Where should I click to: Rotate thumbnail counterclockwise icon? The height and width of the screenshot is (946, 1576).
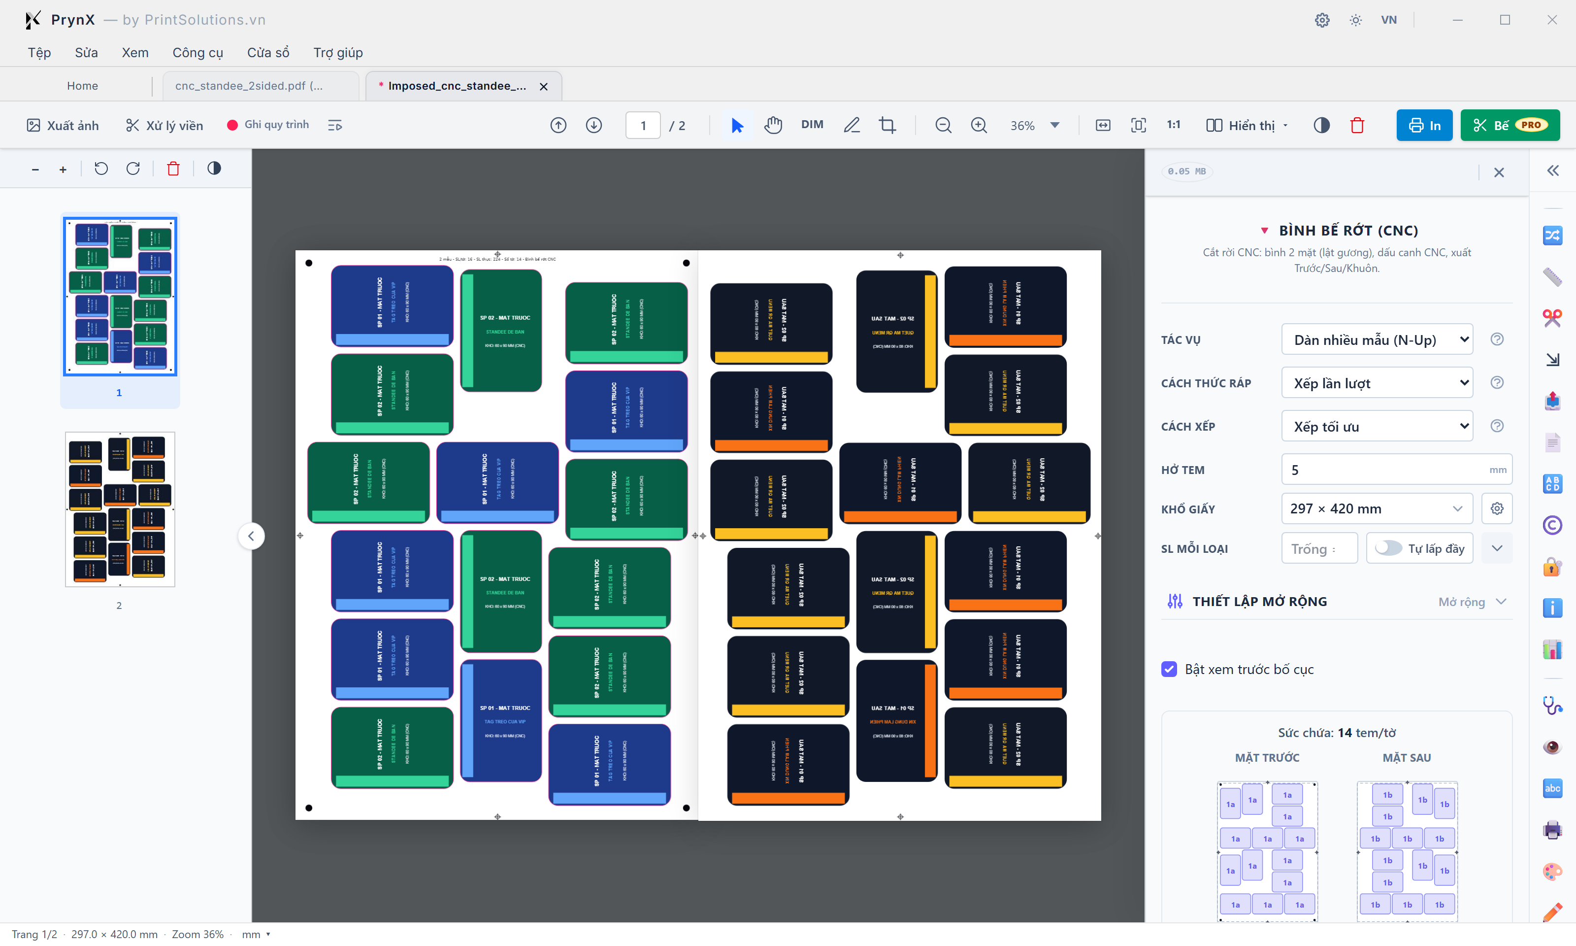click(x=101, y=169)
